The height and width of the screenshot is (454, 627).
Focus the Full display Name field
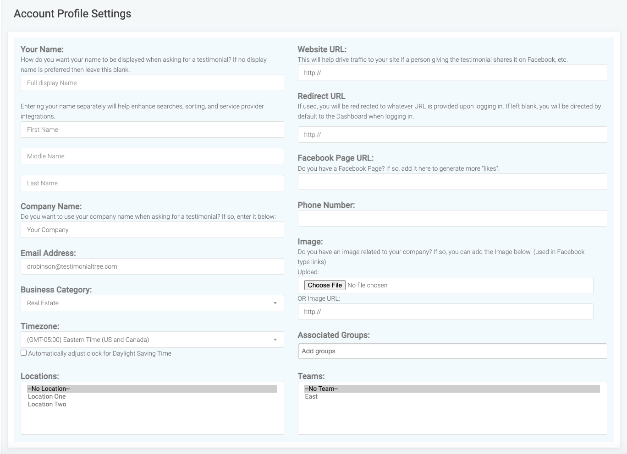tap(152, 83)
